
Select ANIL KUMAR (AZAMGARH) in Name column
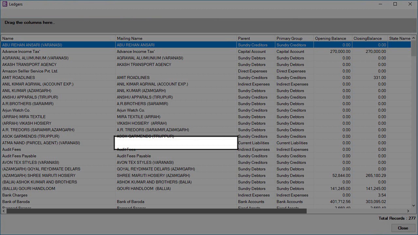58,90
